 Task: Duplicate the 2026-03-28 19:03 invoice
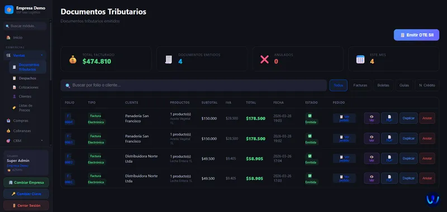pyautogui.click(x=408, y=118)
